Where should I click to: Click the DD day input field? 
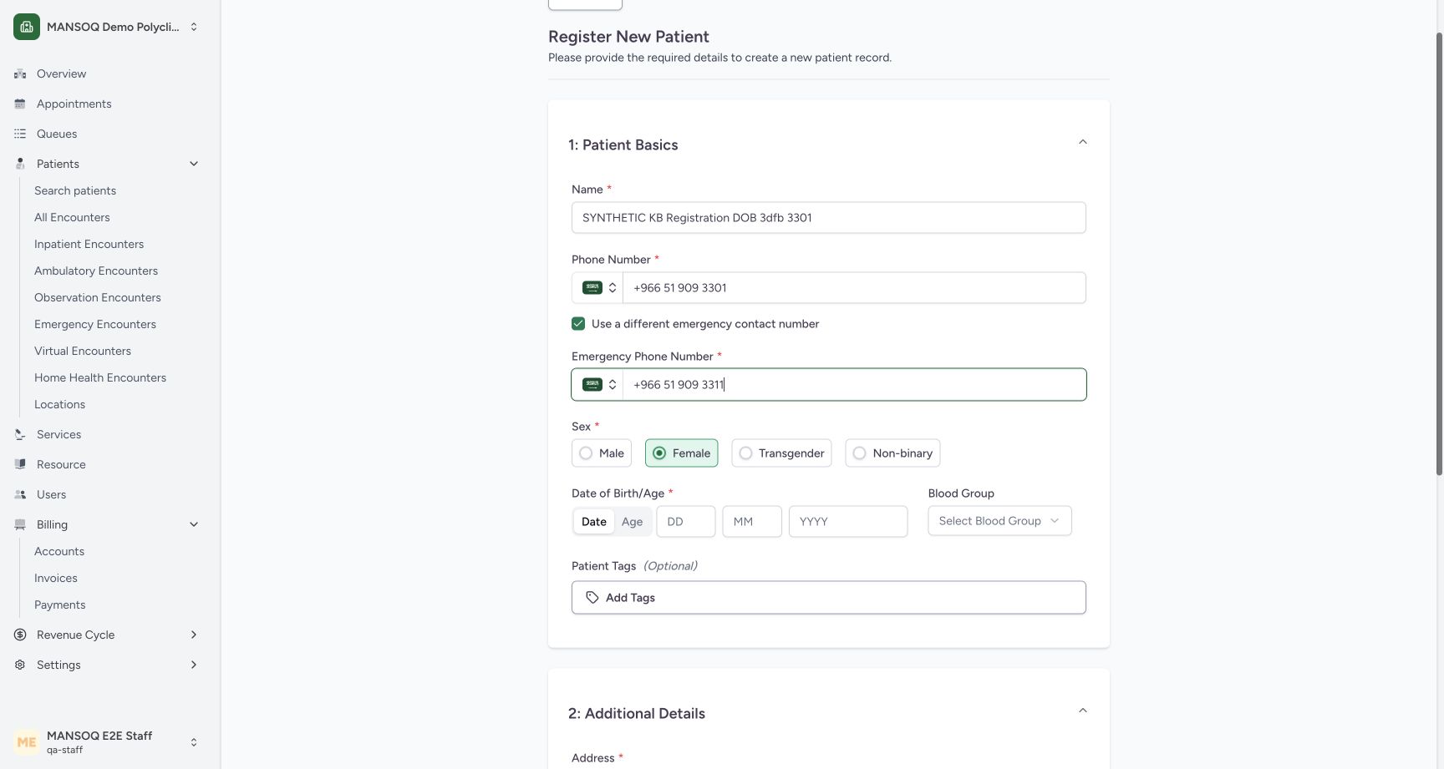click(686, 522)
